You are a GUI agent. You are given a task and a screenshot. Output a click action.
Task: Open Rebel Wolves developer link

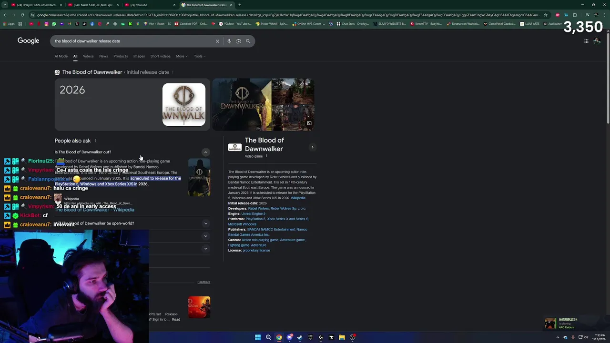[x=258, y=209]
